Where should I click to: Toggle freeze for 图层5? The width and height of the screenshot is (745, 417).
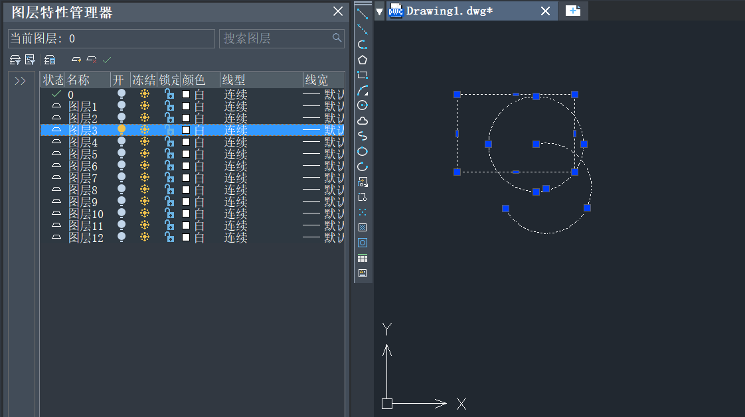(x=145, y=154)
